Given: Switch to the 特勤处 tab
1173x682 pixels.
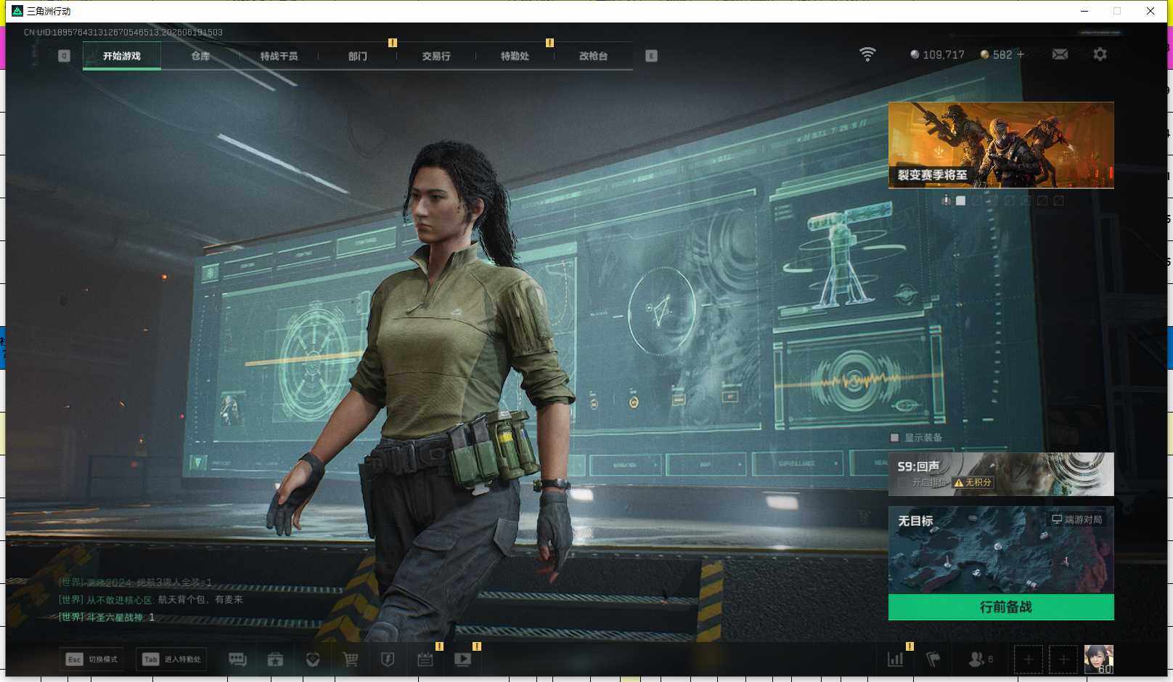Looking at the screenshot, I should [515, 56].
